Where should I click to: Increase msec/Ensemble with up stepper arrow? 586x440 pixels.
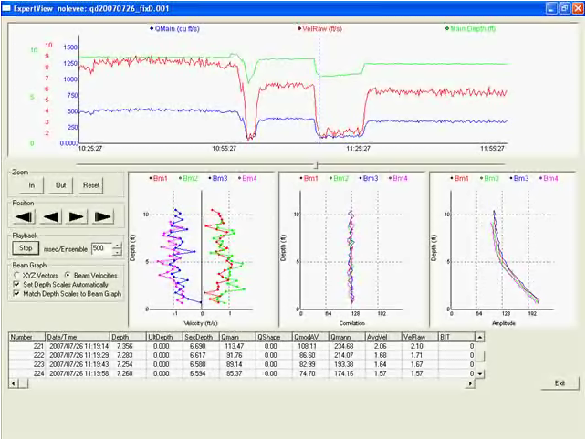[x=115, y=245]
